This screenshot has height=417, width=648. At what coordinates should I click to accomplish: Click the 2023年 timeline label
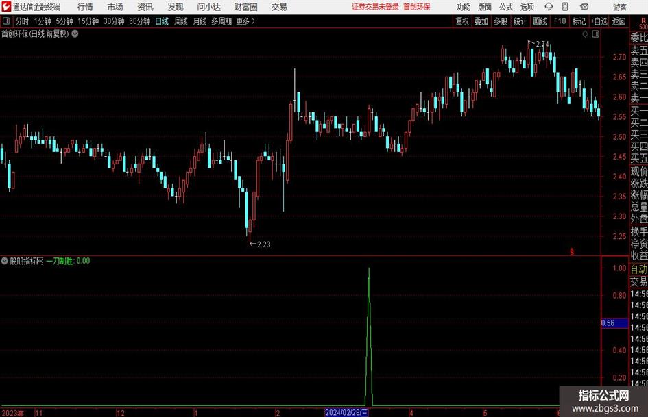pyautogui.click(x=13, y=413)
